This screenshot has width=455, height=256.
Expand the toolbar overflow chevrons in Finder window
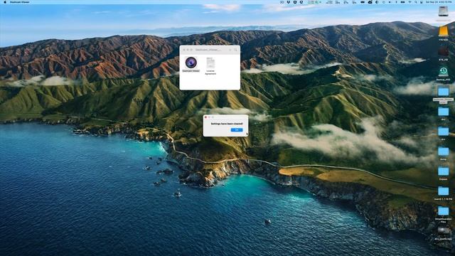pyautogui.click(x=230, y=50)
